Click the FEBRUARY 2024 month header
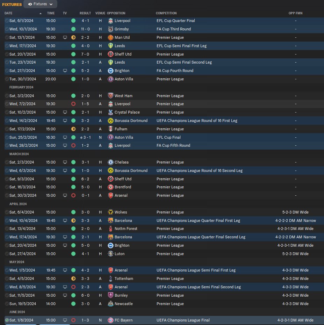Image resolution: width=324 pixels, height=325 pixels. (21, 87)
